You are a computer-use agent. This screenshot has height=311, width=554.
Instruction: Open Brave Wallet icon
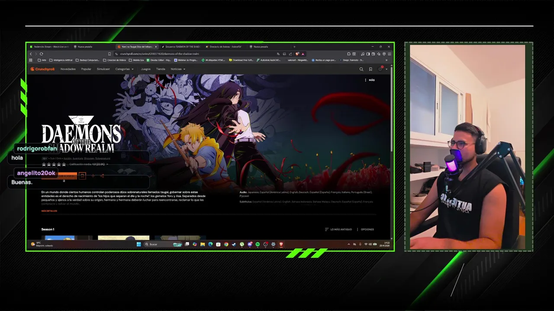pos(373,54)
